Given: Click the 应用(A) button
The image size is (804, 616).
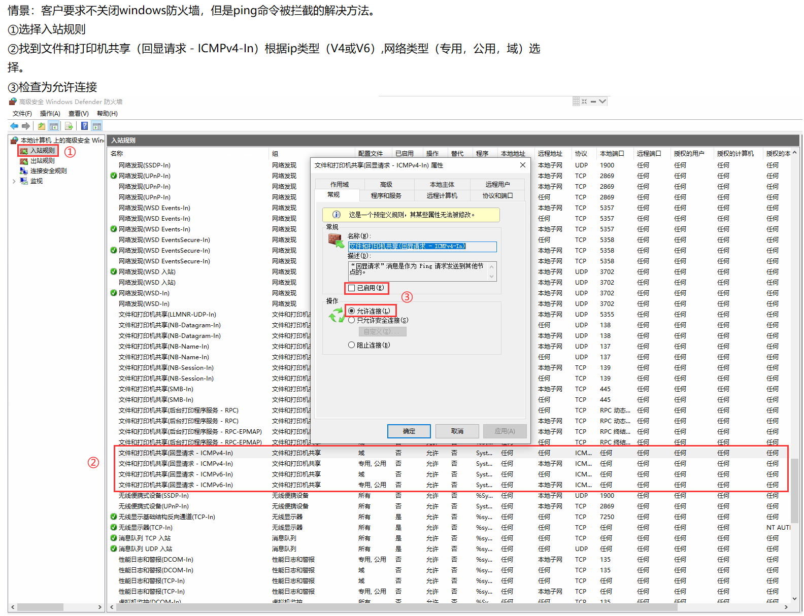Looking at the screenshot, I should pos(505,431).
